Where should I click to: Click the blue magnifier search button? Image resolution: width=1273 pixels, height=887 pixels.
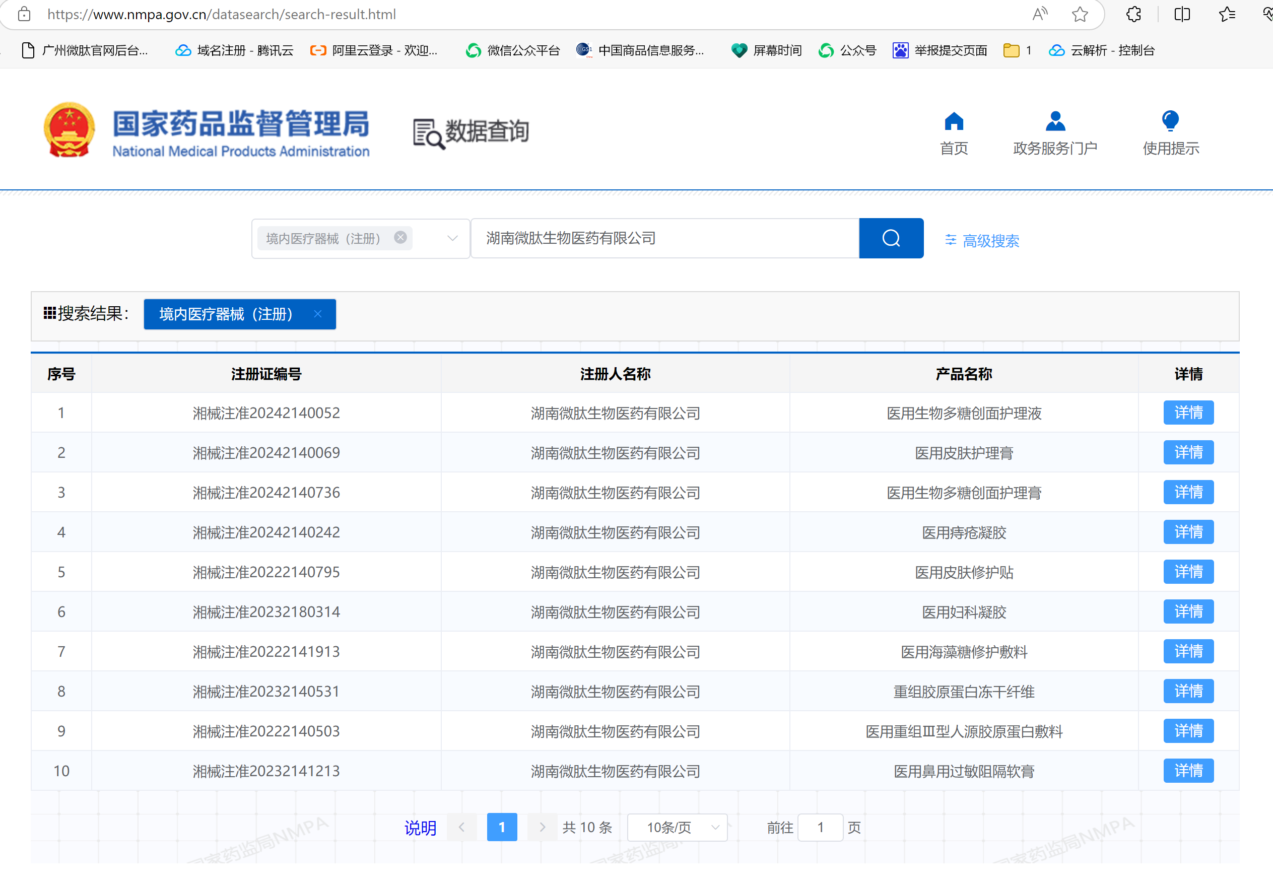click(x=891, y=238)
